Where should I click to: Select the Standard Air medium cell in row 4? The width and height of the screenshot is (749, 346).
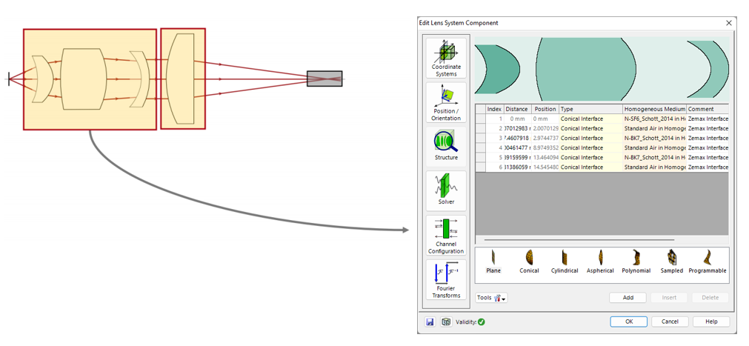[654, 147]
